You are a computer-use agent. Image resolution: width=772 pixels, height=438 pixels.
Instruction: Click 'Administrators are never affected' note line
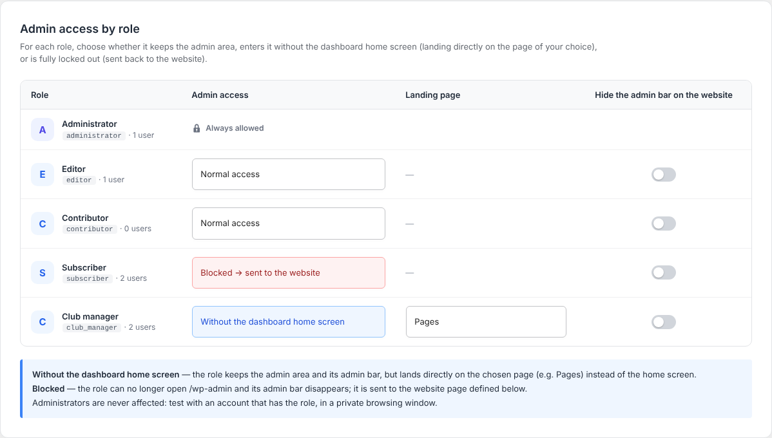tap(235, 403)
